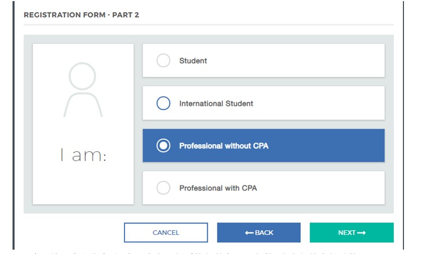Click the person silhouette avatar icon

pos(83,90)
